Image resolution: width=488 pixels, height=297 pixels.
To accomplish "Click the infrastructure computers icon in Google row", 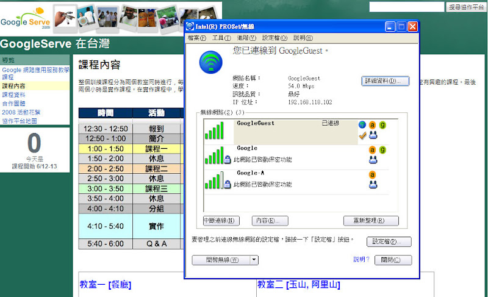I will [x=373, y=160].
